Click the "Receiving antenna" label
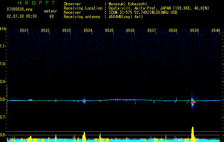This screenshot has height=142, width=224. pos(82,17)
